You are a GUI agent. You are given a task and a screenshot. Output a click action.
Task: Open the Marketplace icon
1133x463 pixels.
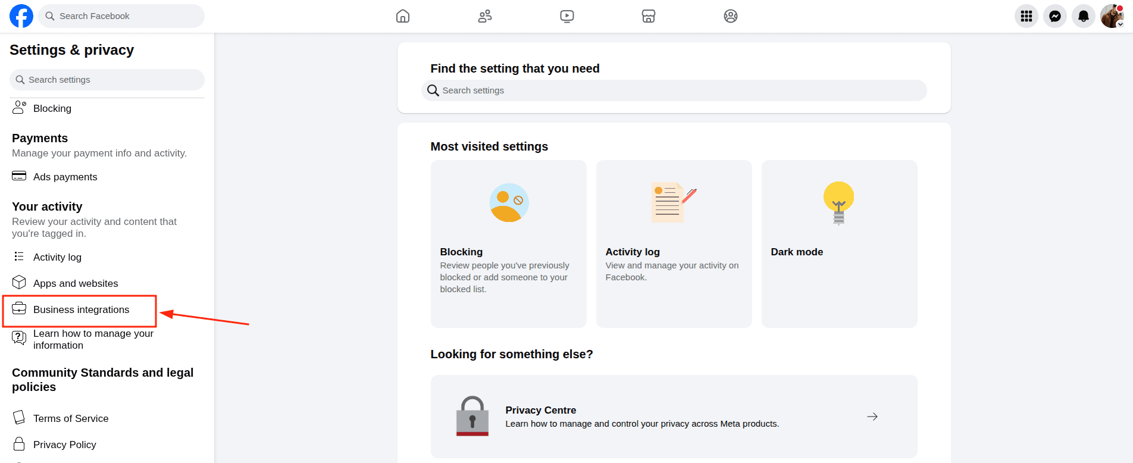[649, 16]
